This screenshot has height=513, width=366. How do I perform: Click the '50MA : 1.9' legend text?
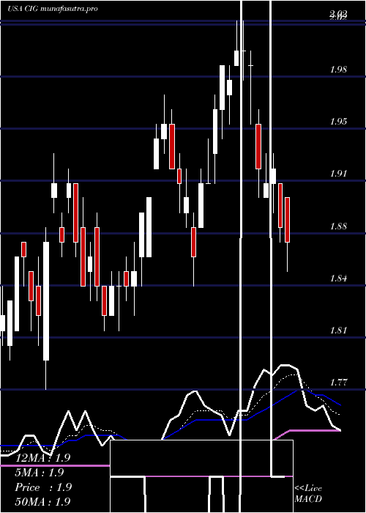[43, 502]
